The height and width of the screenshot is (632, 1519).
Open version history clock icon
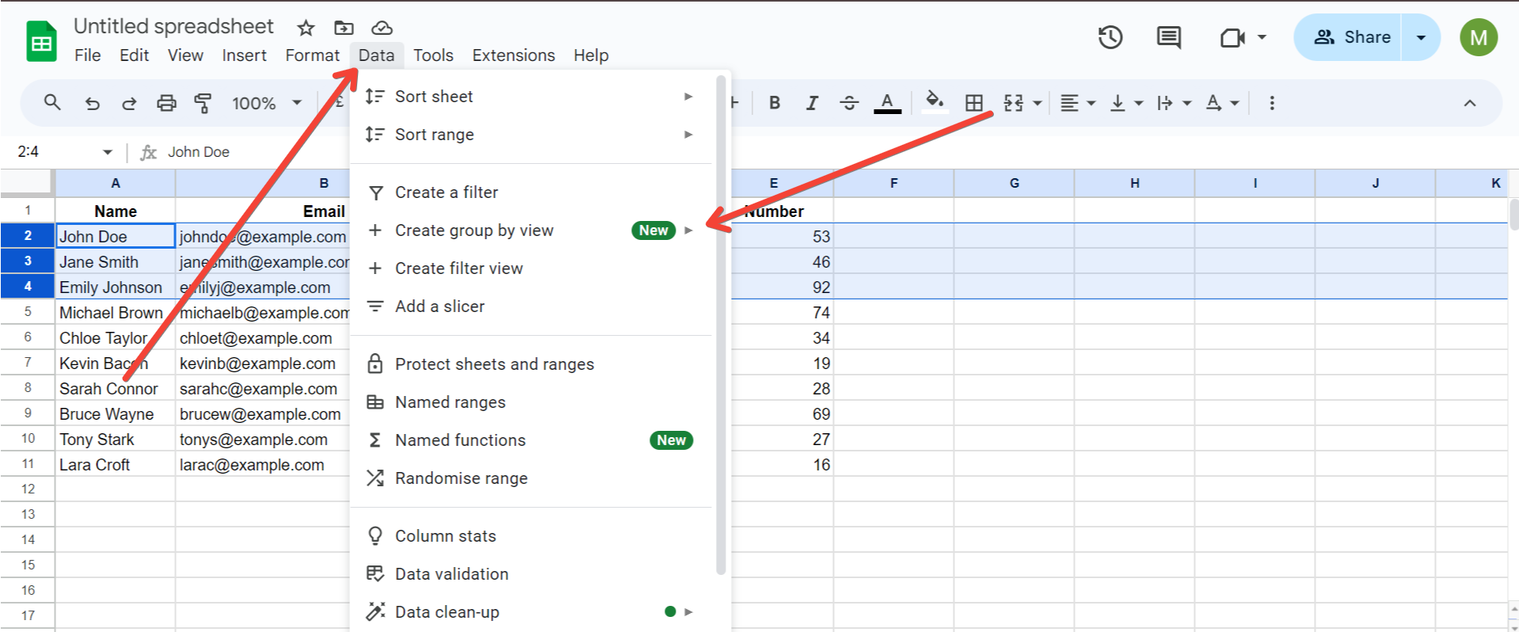click(1110, 37)
